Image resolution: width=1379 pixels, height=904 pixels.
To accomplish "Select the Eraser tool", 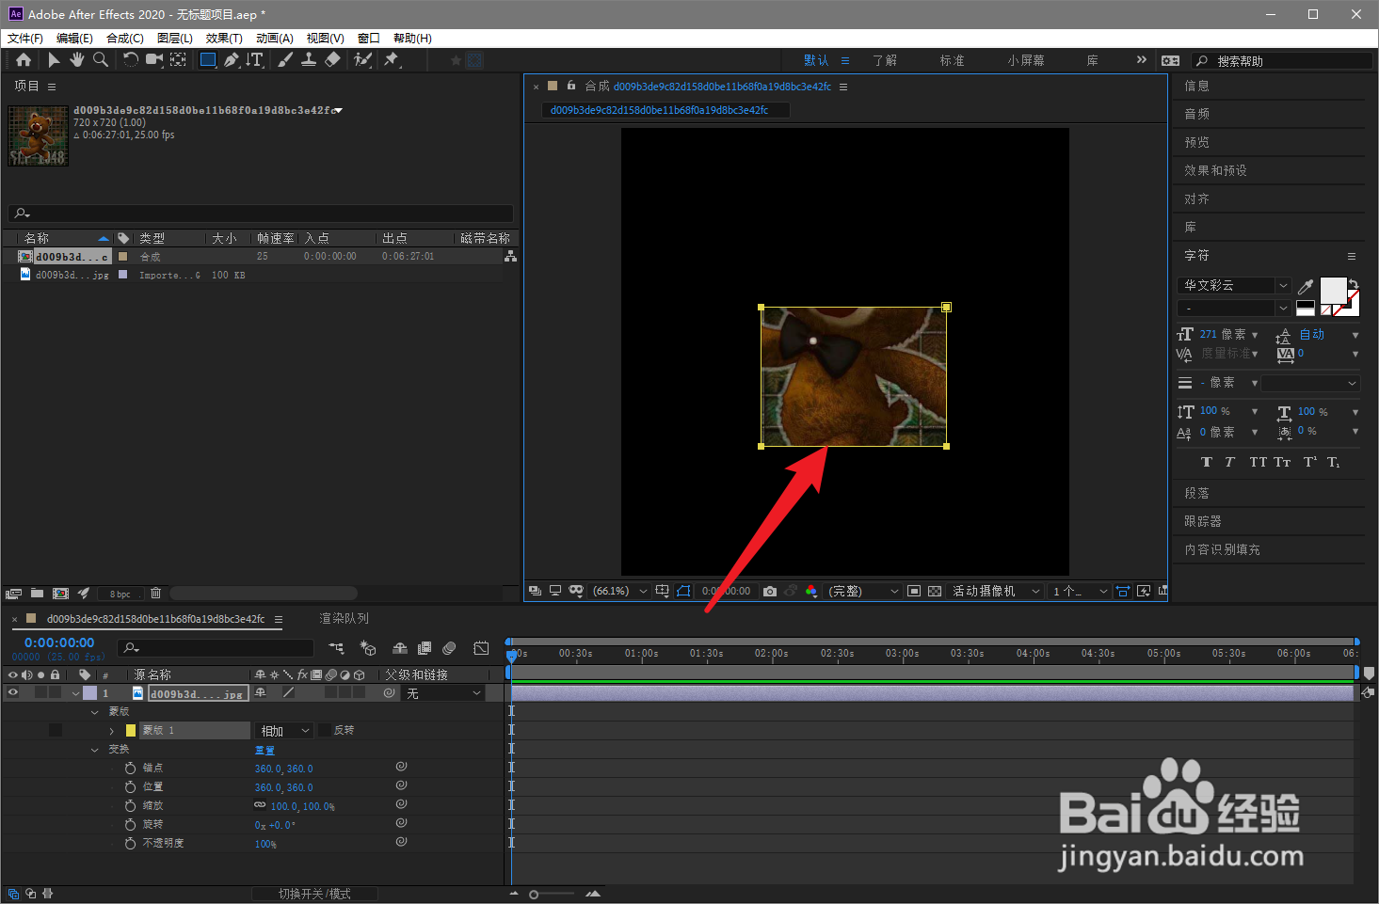I will pyautogui.click(x=332, y=60).
